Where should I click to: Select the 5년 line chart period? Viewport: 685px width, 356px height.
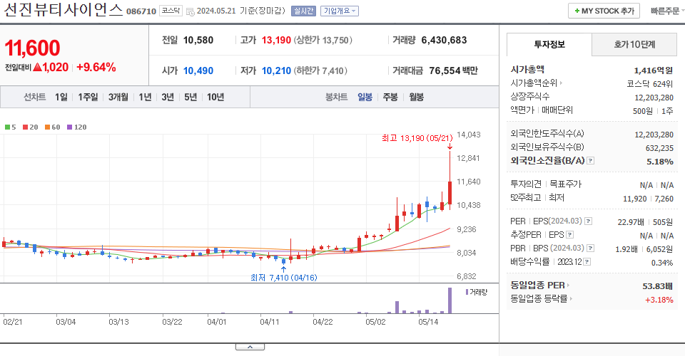(x=191, y=97)
